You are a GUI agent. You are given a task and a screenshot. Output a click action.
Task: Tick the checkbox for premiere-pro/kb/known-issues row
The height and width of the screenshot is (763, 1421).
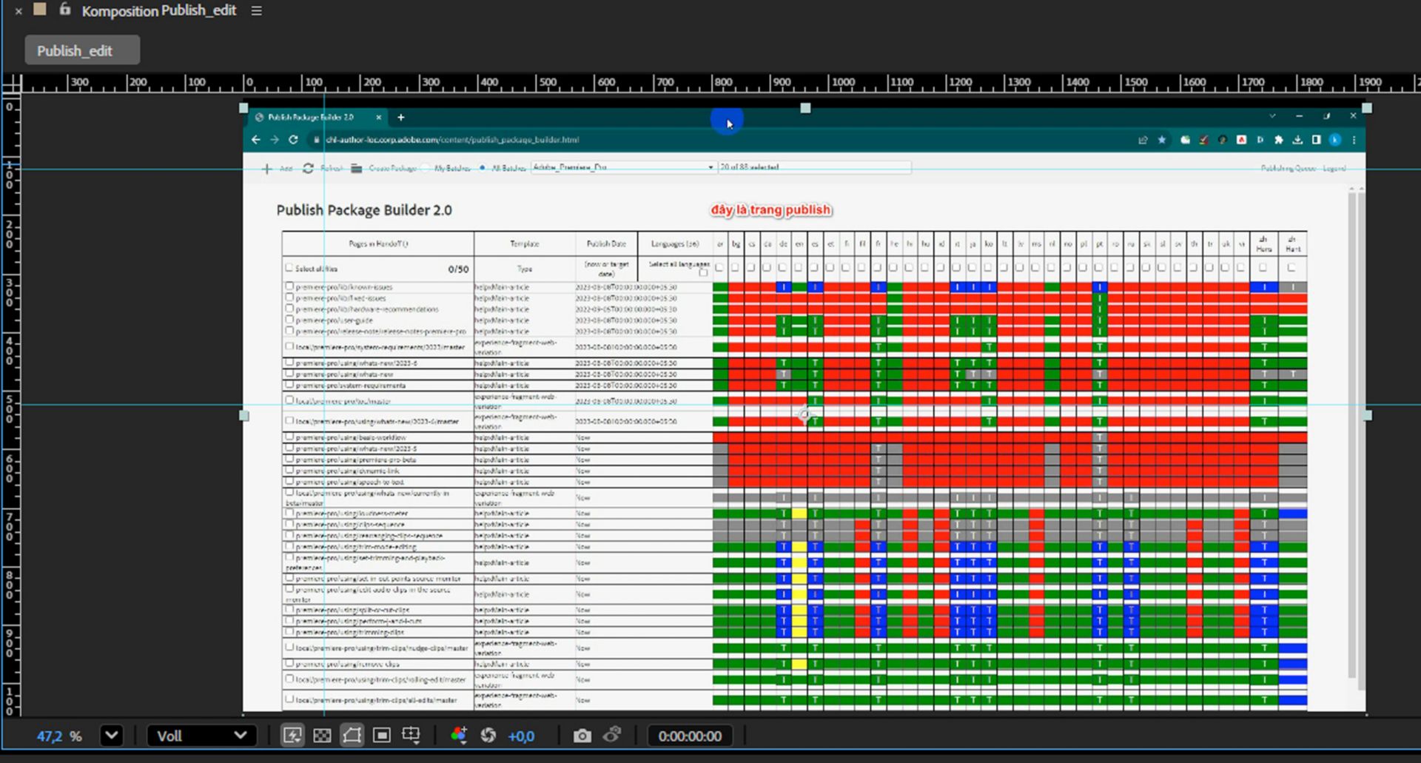(289, 286)
